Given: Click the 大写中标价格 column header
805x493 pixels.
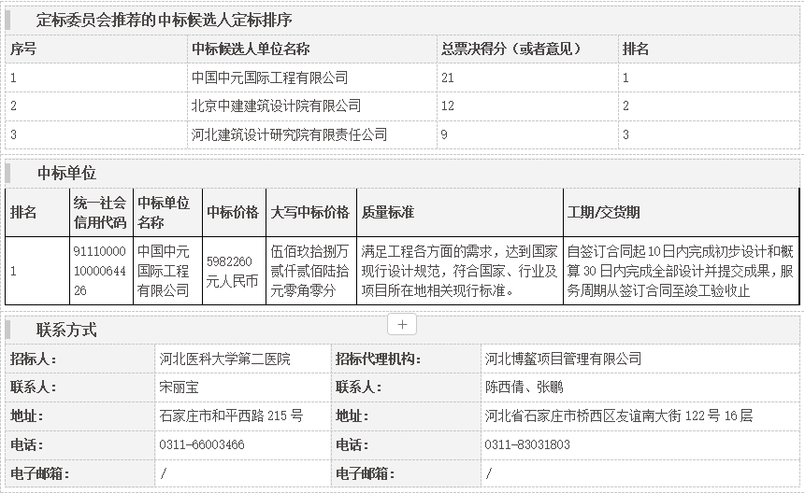Looking at the screenshot, I should point(309,213).
